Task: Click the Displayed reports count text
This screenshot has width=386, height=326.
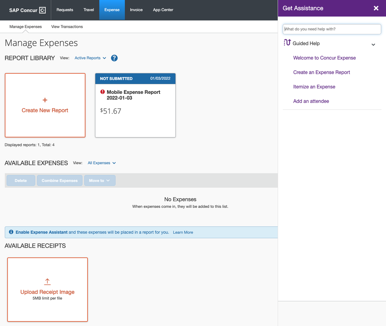Action: point(29,145)
